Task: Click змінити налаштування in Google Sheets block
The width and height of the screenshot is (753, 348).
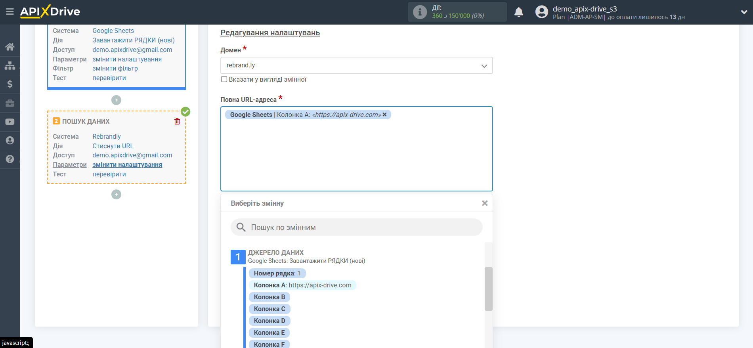Action: pyautogui.click(x=127, y=59)
